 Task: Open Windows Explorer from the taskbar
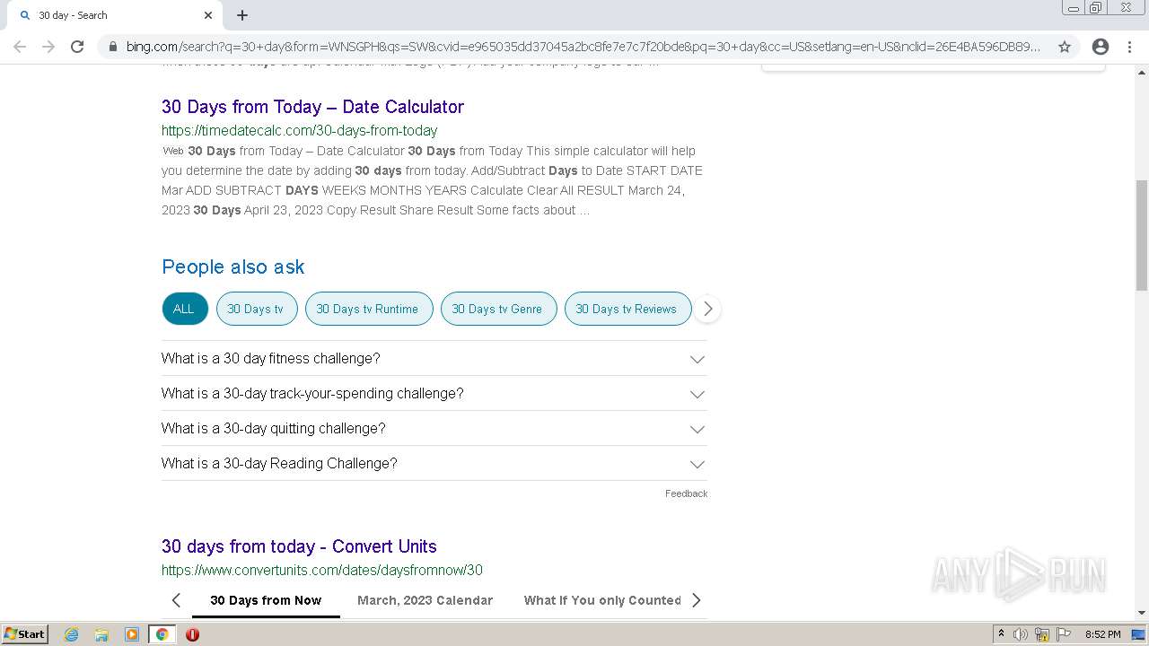point(101,634)
